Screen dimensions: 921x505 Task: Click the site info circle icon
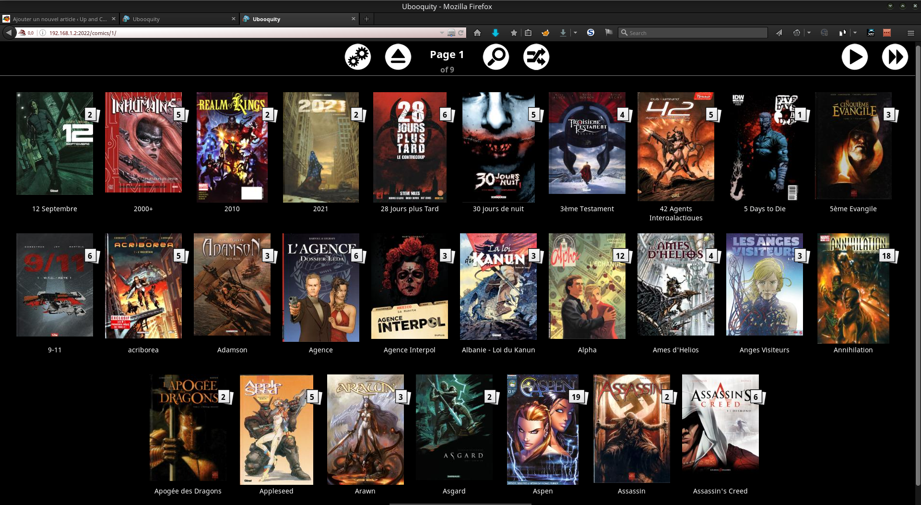pos(42,33)
